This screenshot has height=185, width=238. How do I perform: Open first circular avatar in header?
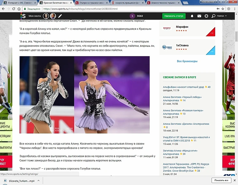pos(46,16)
